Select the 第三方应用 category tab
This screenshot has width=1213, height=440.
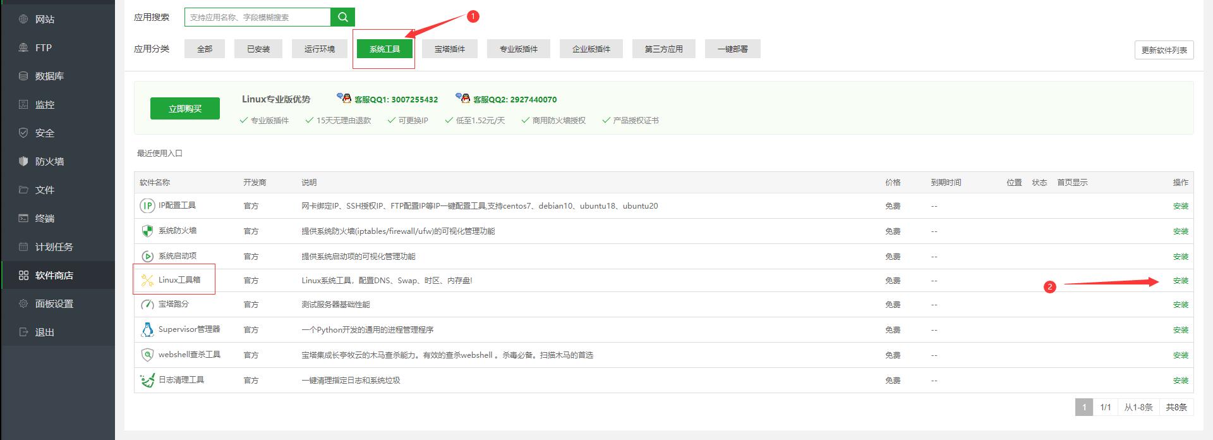pyautogui.click(x=664, y=49)
